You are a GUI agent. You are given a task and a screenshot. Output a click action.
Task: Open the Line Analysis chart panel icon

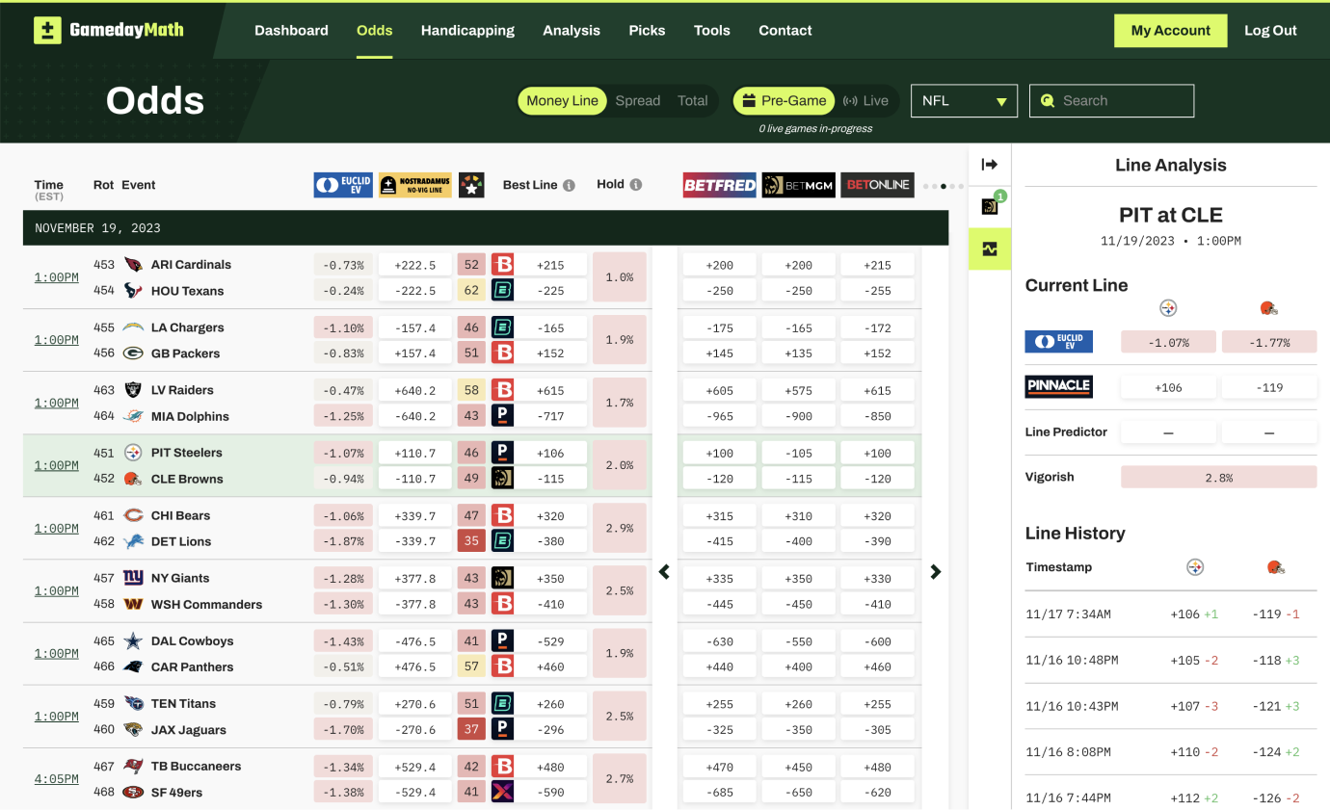coord(990,248)
